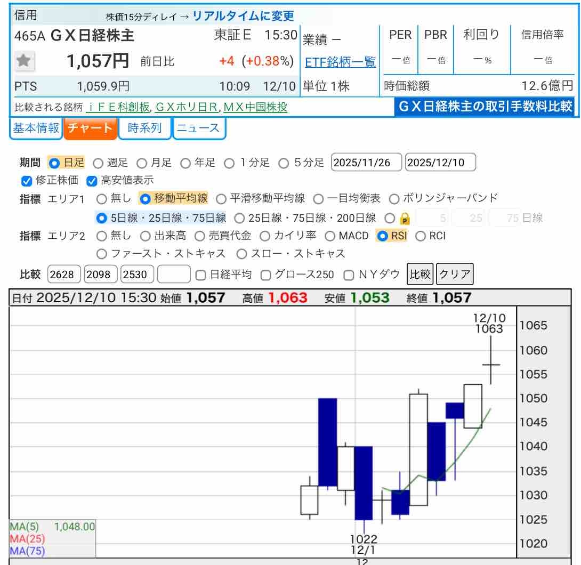Select the 週足 period radio button
Screen dimensions: 581x565
pos(98,163)
